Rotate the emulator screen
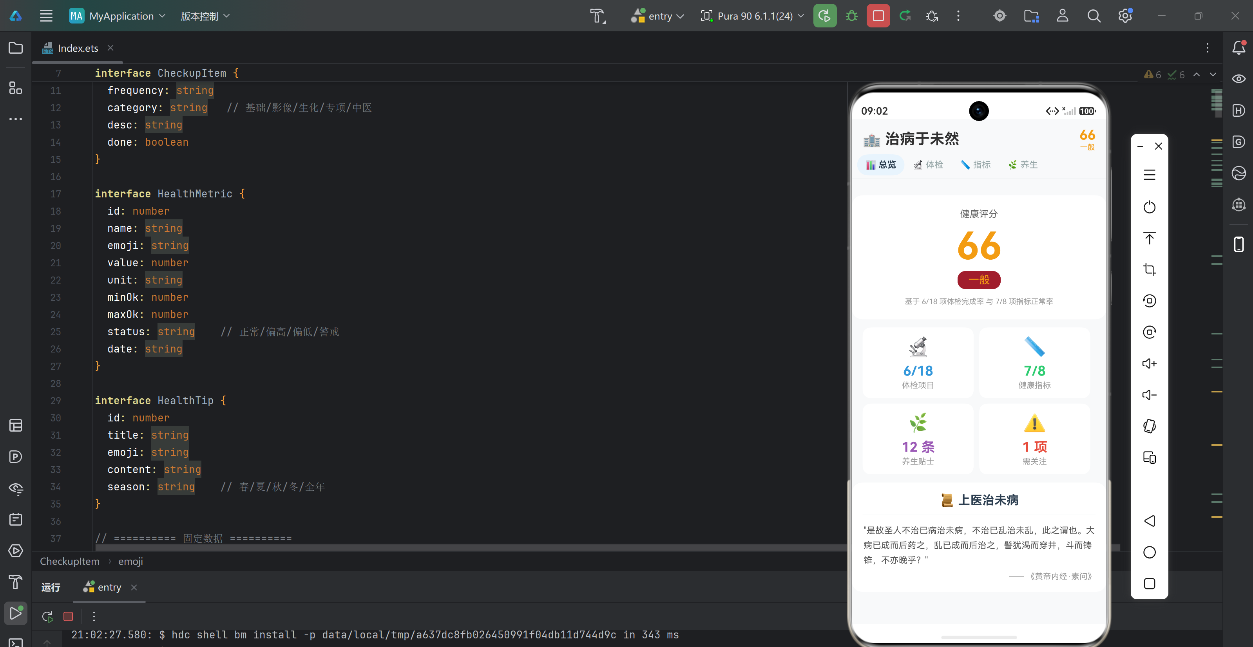 tap(1149, 426)
